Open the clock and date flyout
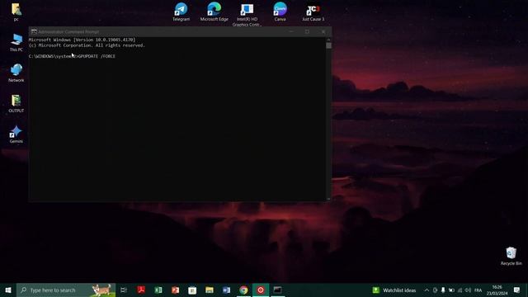 (497, 290)
